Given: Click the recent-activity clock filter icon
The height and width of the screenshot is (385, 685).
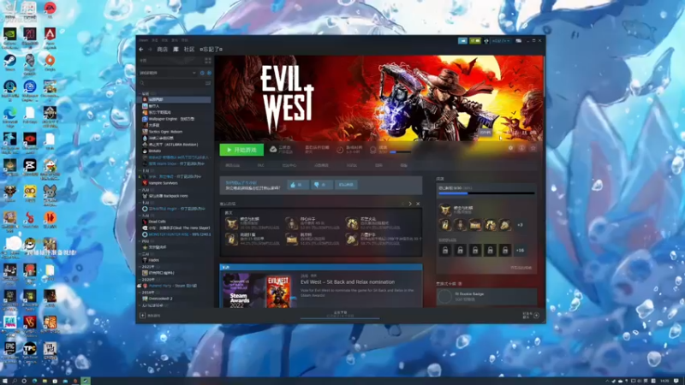Looking at the screenshot, I should coord(202,73).
